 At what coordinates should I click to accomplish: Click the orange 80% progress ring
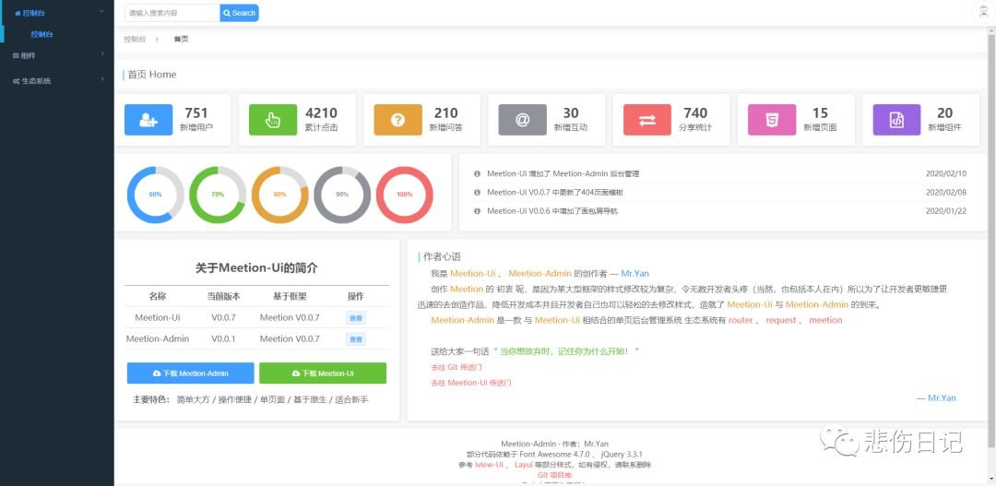click(x=280, y=195)
